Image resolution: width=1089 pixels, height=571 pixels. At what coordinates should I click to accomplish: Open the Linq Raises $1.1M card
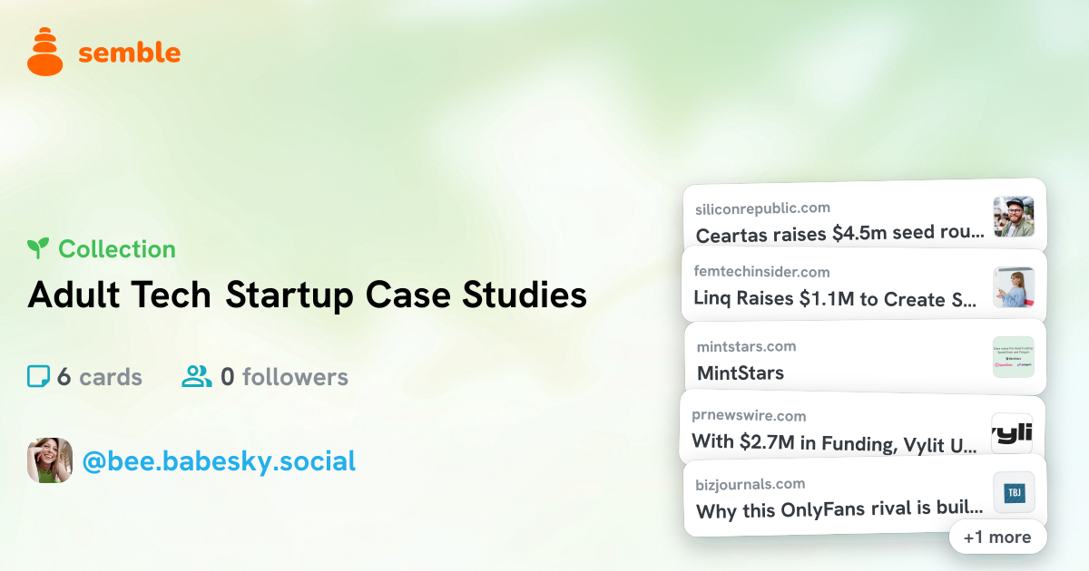tap(864, 285)
